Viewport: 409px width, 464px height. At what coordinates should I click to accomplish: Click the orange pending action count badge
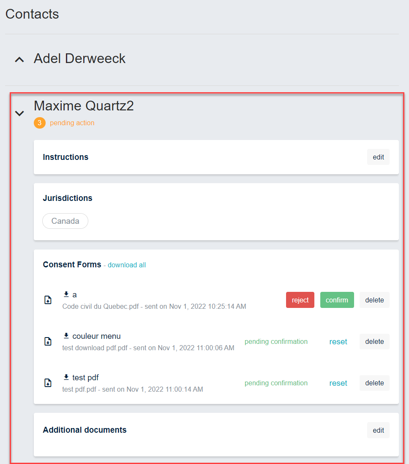(x=40, y=123)
